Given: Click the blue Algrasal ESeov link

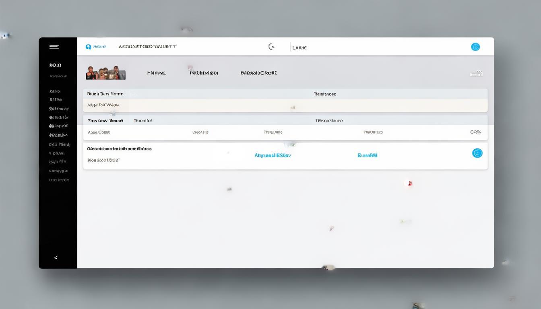Looking at the screenshot, I should click(273, 155).
